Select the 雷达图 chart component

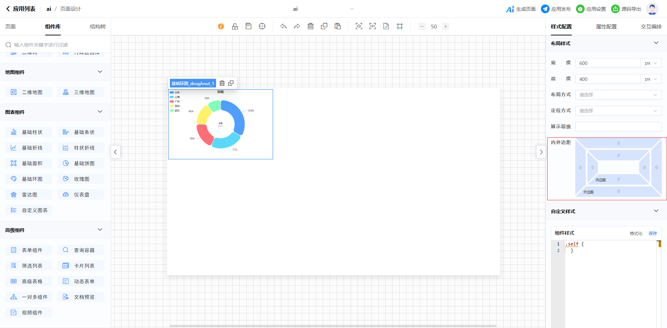29,195
